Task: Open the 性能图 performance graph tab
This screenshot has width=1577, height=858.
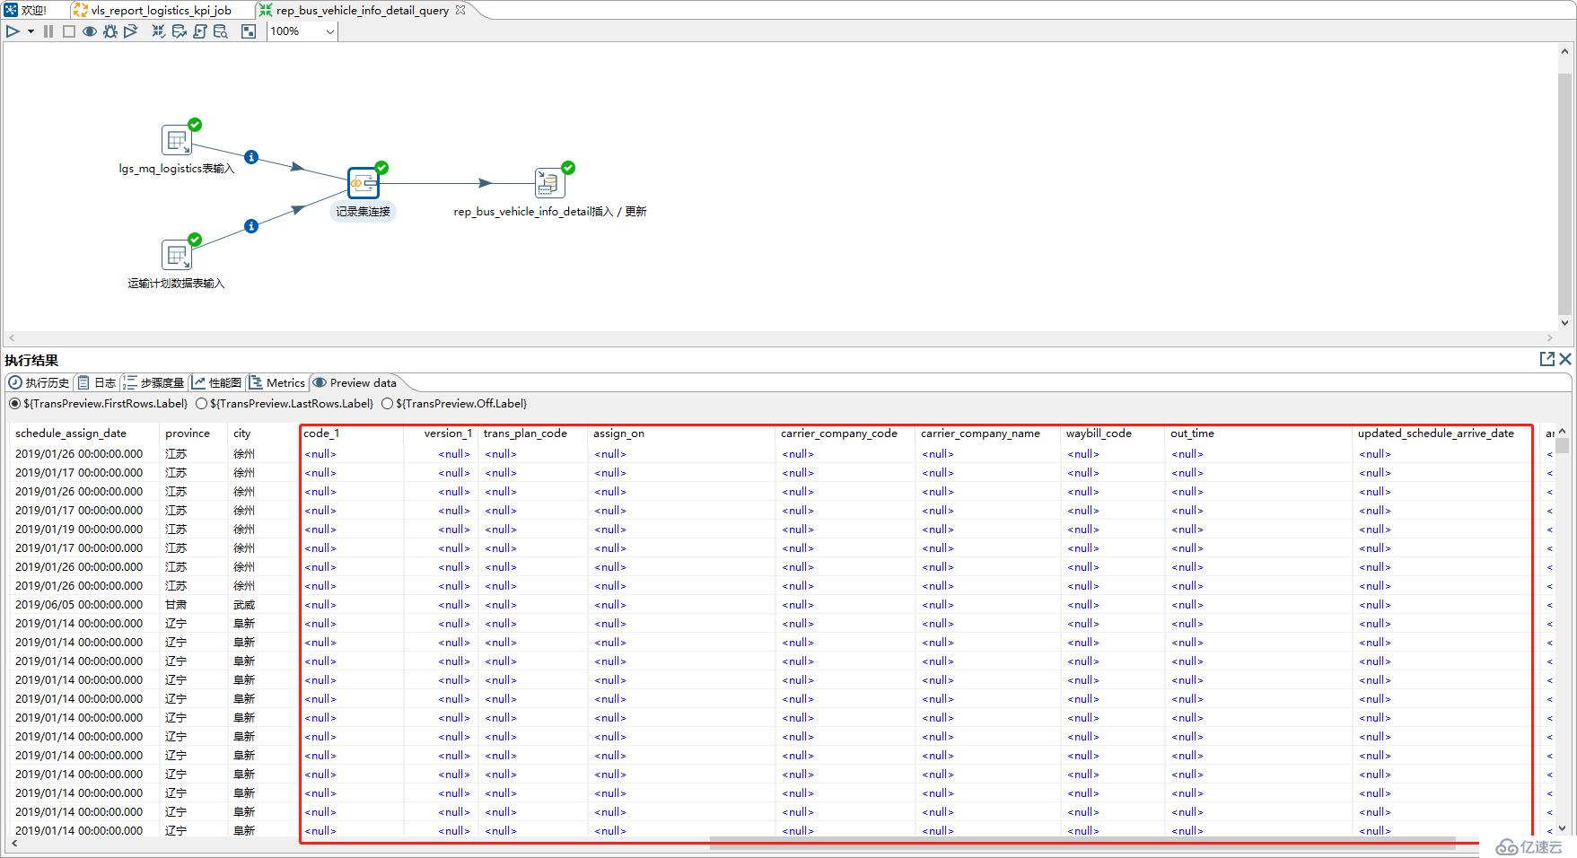Action: coord(216,382)
